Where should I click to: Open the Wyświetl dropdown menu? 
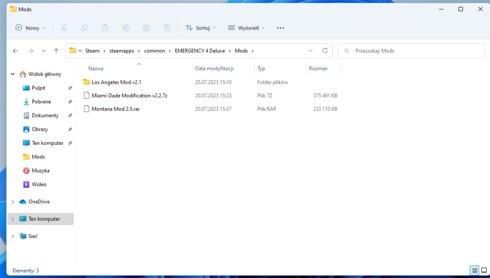246,28
